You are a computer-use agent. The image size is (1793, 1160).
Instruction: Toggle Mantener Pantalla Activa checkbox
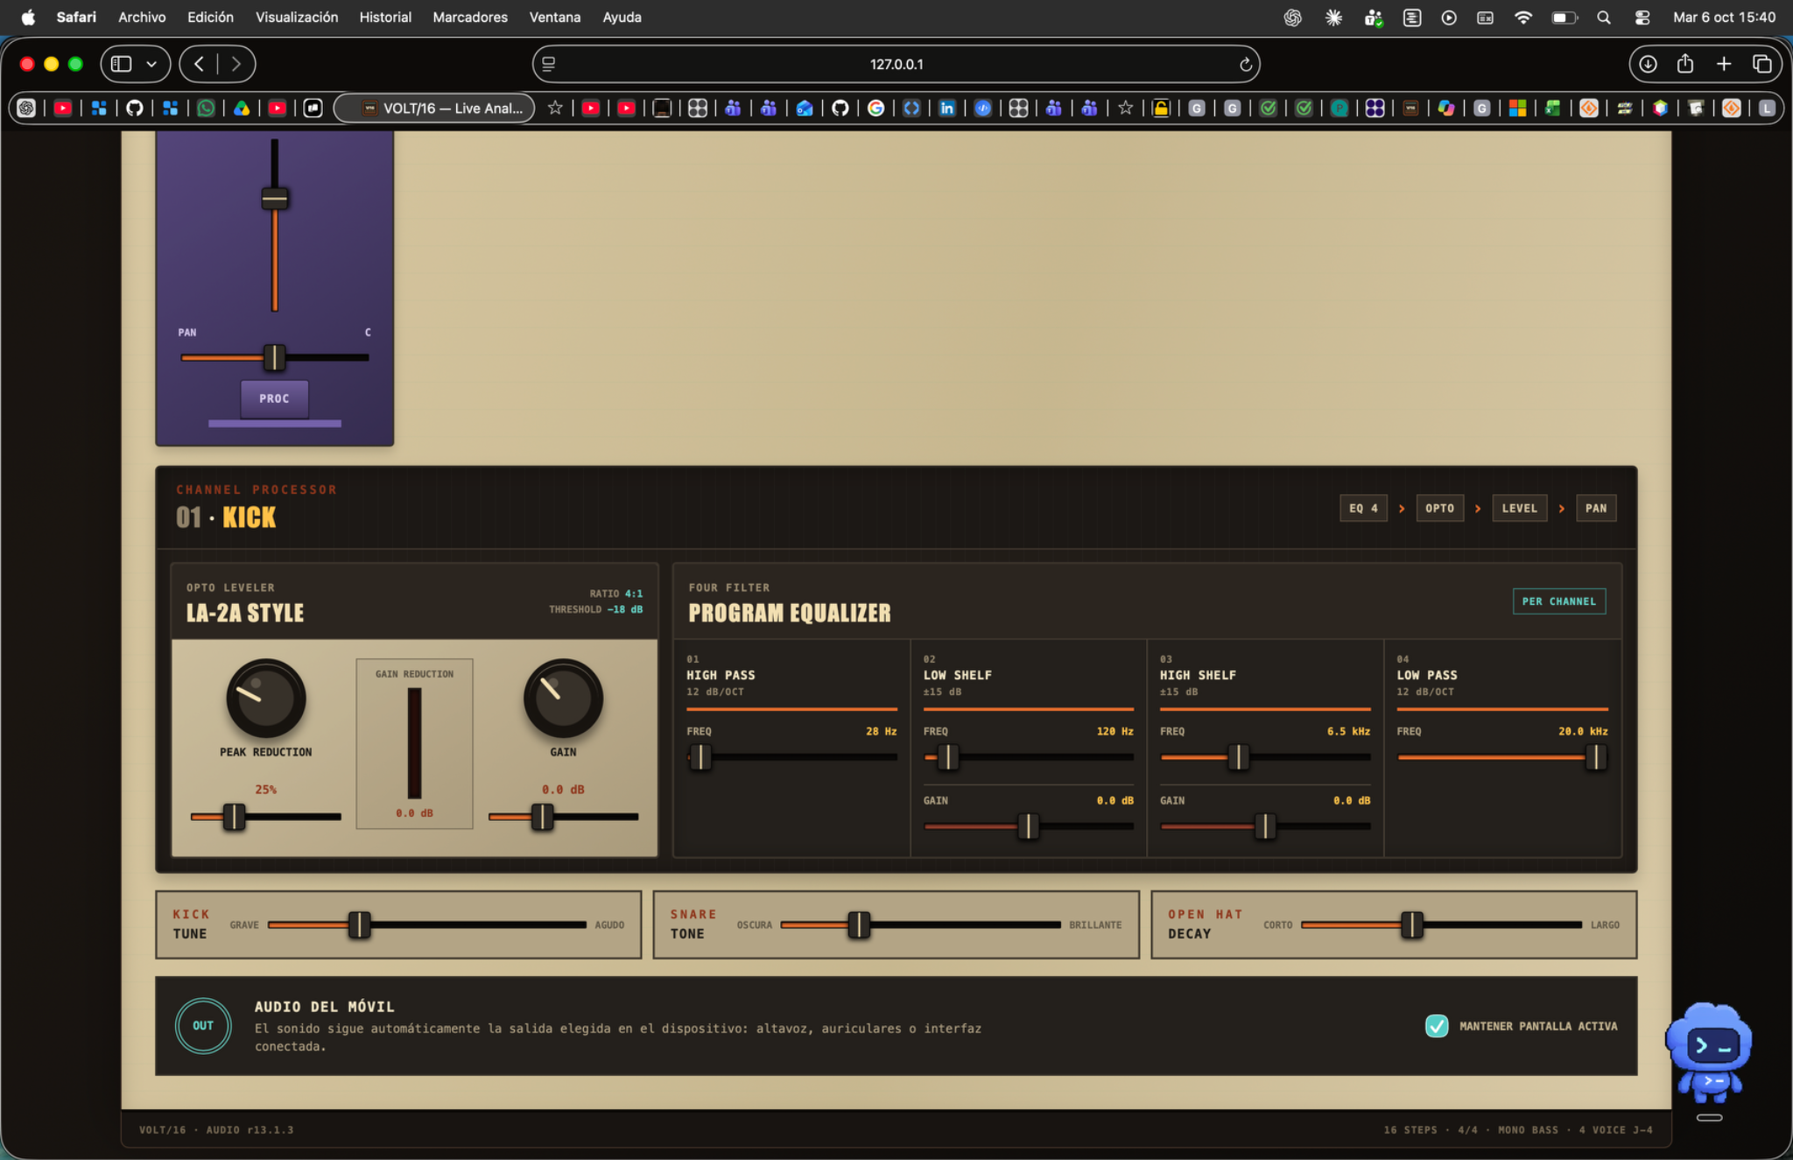click(x=1437, y=1025)
